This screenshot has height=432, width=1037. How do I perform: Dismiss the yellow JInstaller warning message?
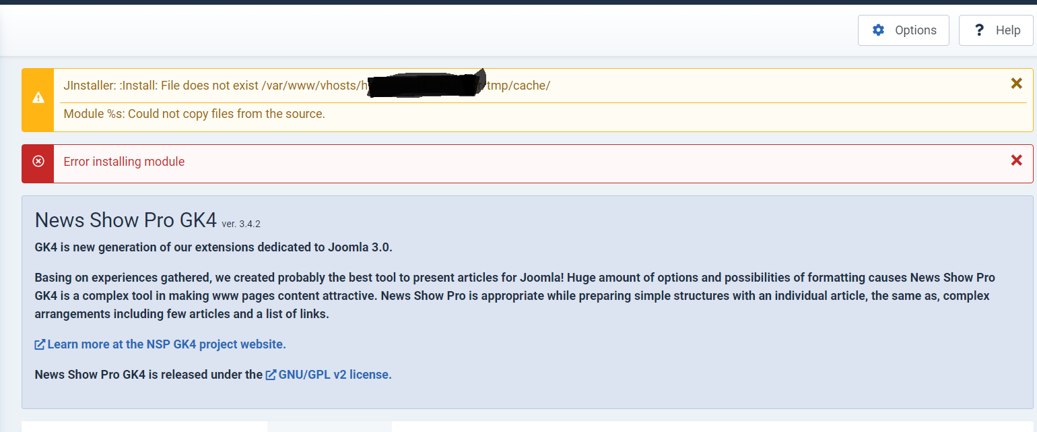pyautogui.click(x=1017, y=84)
